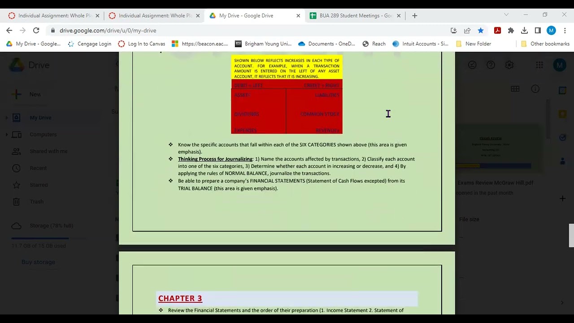This screenshot has height=323, width=574.
Task: Show Drive file details info icon
Action: tap(535, 89)
